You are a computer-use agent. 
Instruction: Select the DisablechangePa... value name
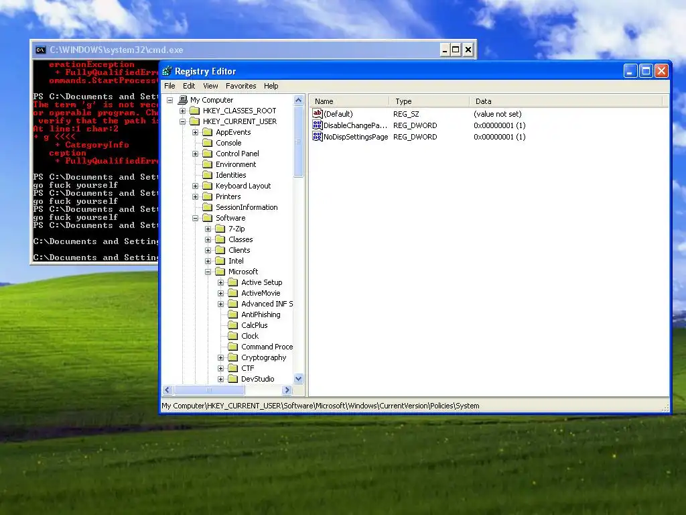(355, 125)
